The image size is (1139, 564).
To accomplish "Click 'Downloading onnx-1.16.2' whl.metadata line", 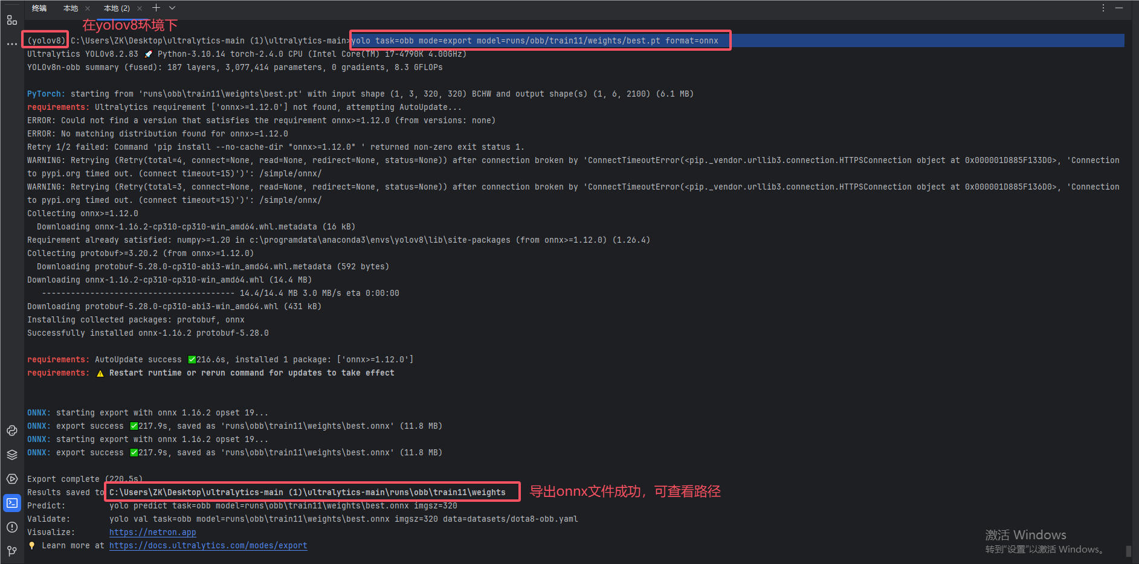I will (196, 226).
